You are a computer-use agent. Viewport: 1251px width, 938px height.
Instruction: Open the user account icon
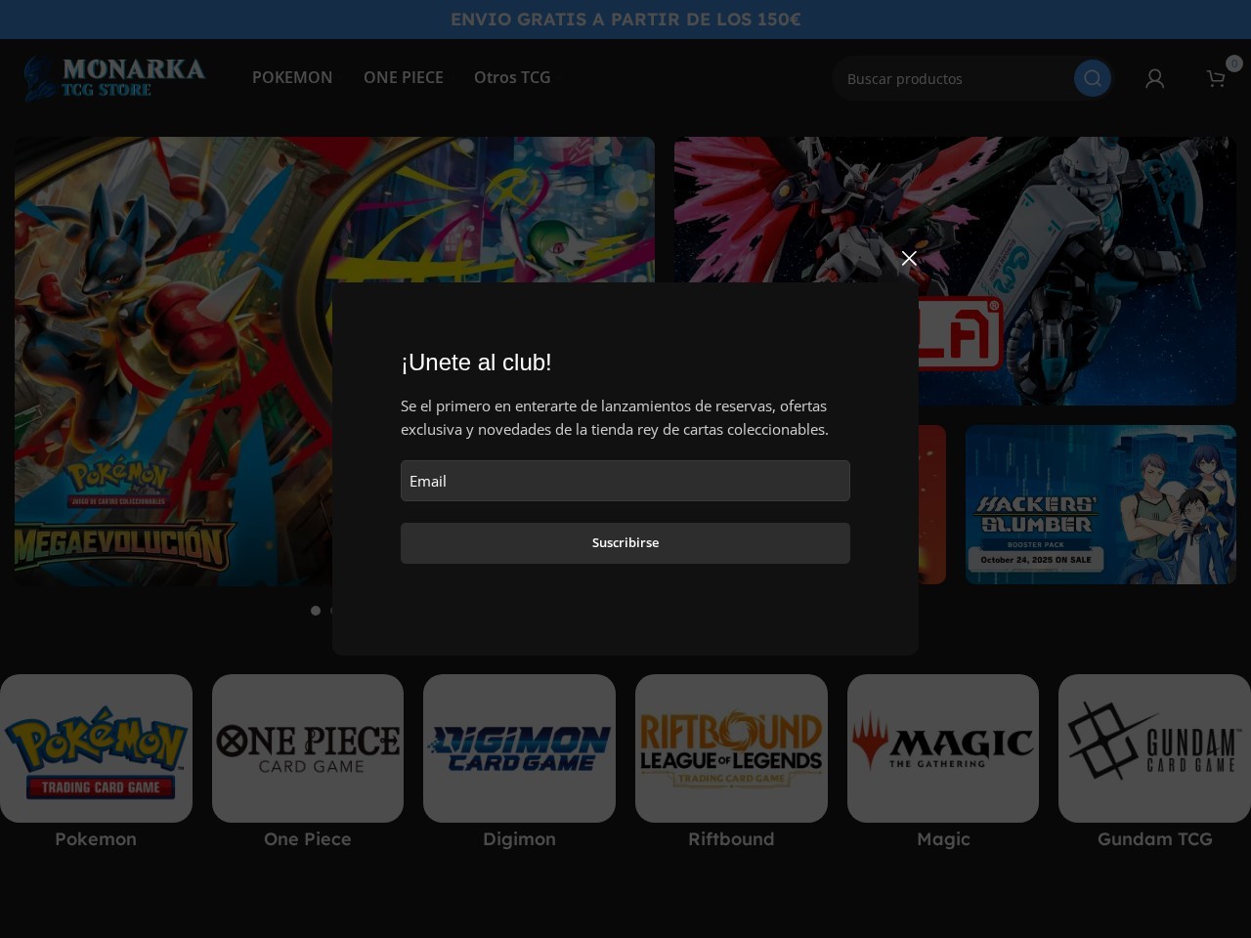[1154, 78]
